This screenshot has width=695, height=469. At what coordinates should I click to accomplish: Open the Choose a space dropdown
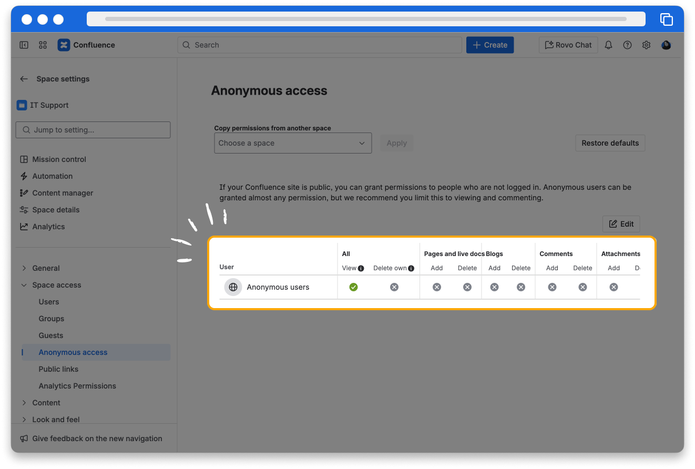292,143
